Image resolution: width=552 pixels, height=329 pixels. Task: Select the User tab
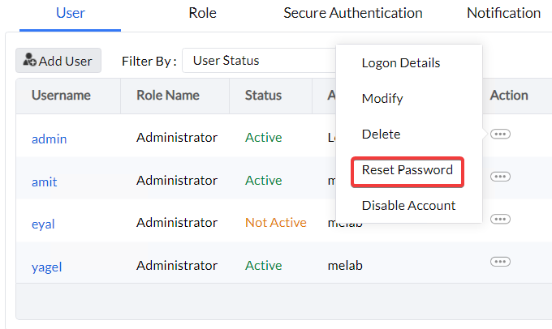pos(71,13)
